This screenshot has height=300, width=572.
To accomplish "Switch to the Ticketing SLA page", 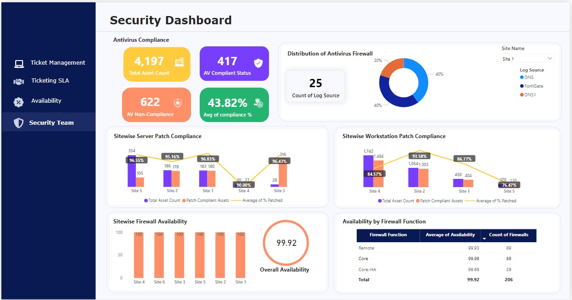I will (51, 81).
